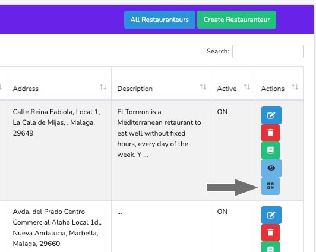Focus the Search input field

pyautogui.click(x=268, y=51)
